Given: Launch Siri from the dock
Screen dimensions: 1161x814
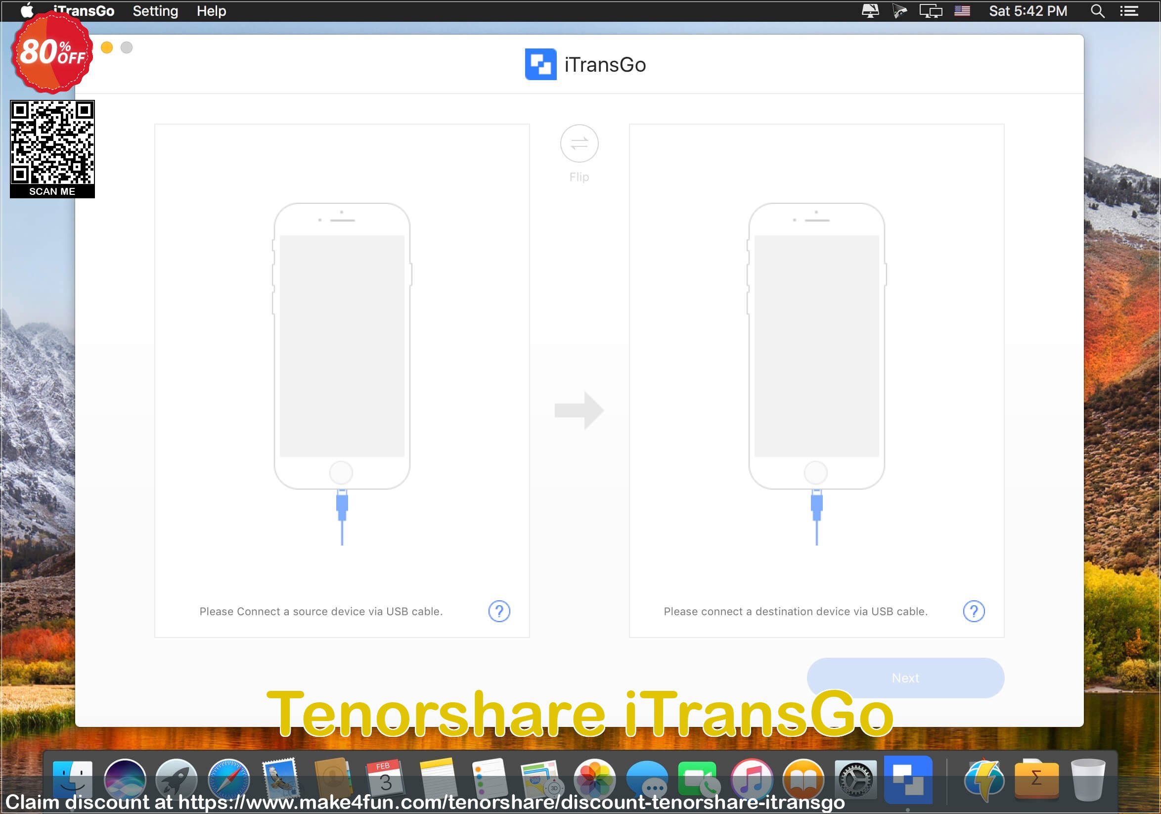Looking at the screenshot, I should [x=125, y=779].
